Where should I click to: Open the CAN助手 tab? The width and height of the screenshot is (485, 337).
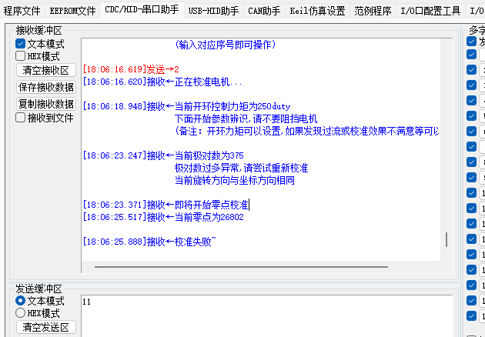pyautogui.click(x=264, y=11)
